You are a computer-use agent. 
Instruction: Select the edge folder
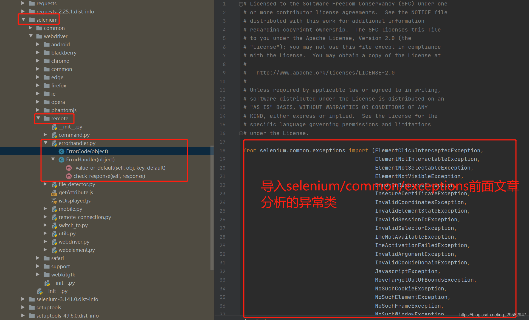(57, 77)
